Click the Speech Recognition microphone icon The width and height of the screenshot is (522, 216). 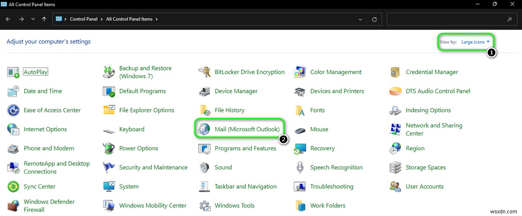(300, 167)
